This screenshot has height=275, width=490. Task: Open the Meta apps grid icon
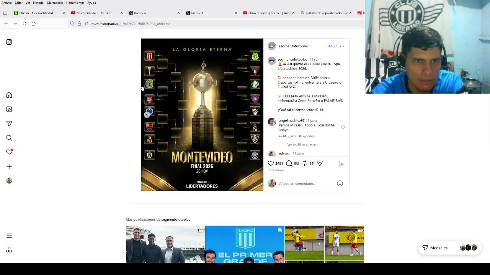[x=9, y=250]
